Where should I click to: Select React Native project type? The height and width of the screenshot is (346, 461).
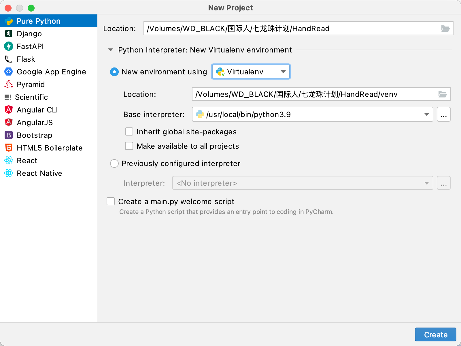pyautogui.click(x=49, y=173)
